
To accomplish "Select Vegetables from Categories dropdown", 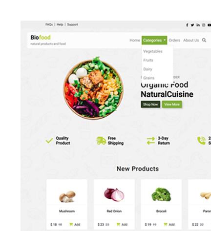I will click(x=153, y=51).
